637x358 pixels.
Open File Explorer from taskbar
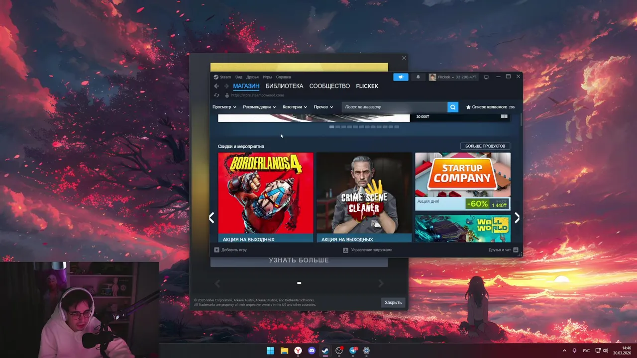284,351
